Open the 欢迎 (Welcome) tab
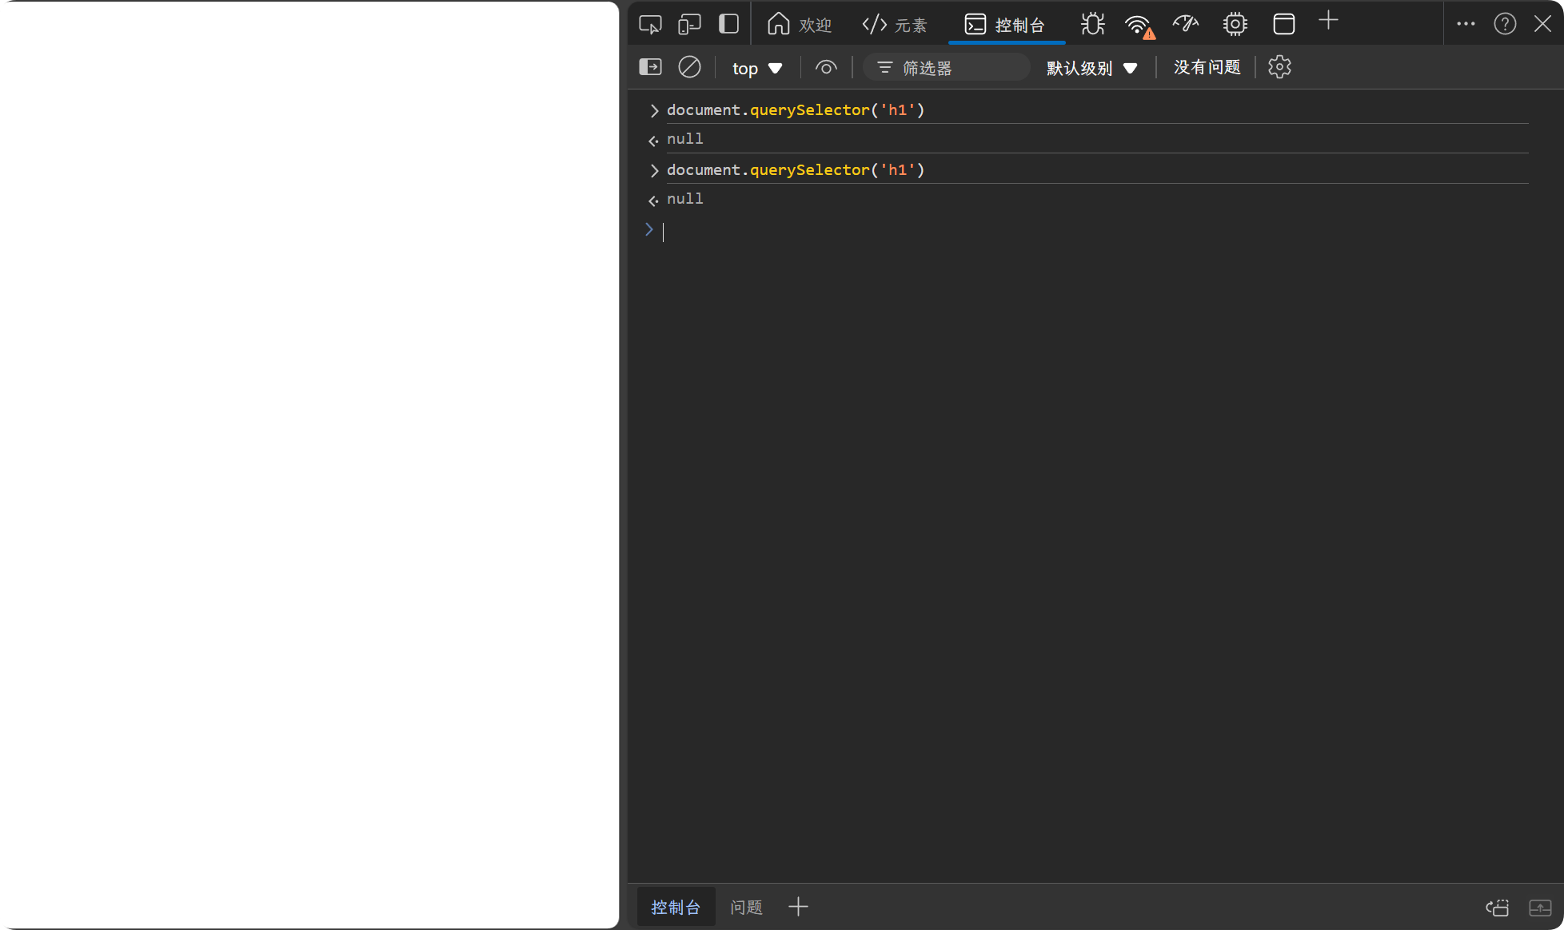1564x930 pixels. coord(800,24)
